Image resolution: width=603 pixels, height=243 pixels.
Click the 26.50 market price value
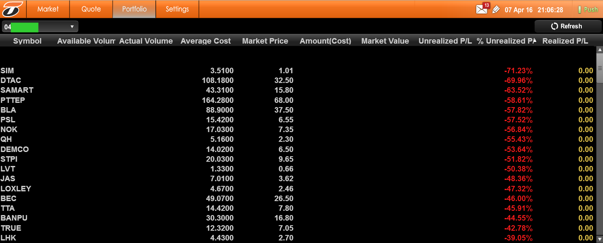(284, 199)
